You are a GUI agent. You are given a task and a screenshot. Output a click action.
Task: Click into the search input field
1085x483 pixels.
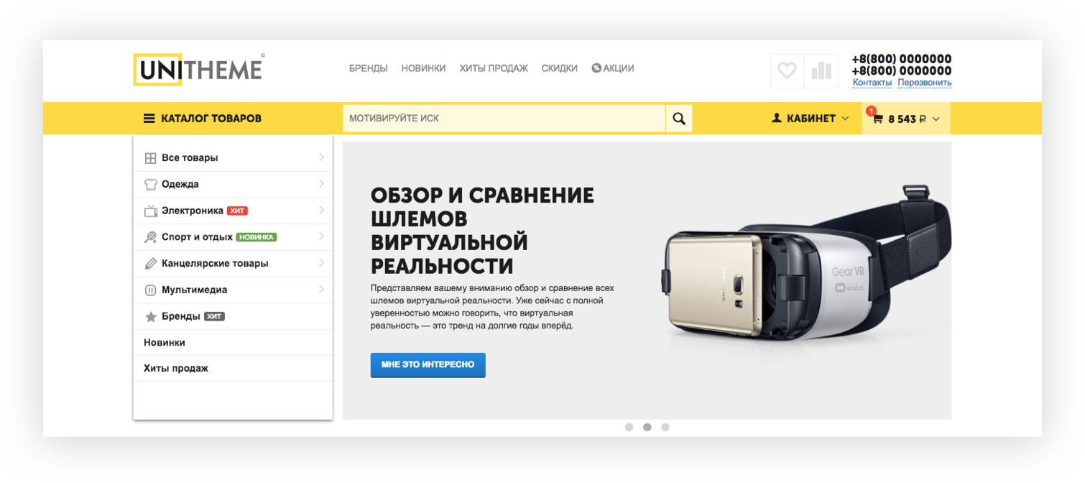pos(504,119)
